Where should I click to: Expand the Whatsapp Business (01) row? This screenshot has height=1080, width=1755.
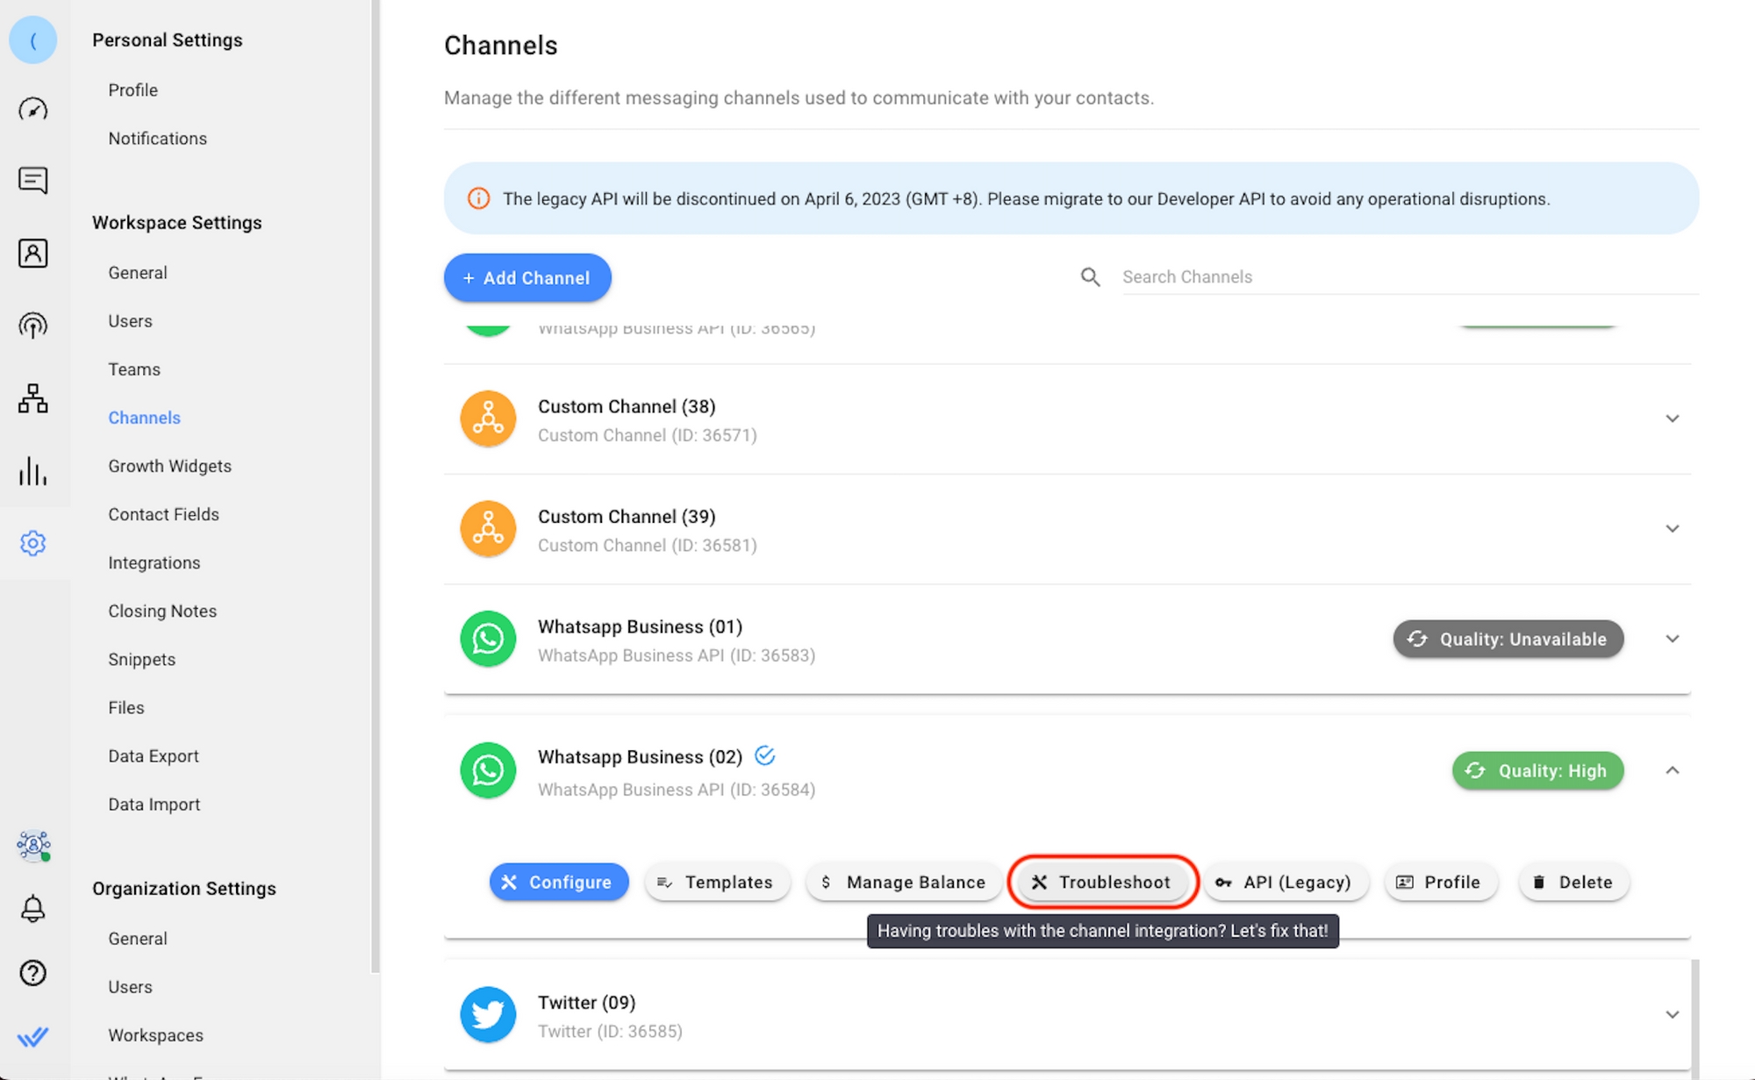click(1672, 639)
